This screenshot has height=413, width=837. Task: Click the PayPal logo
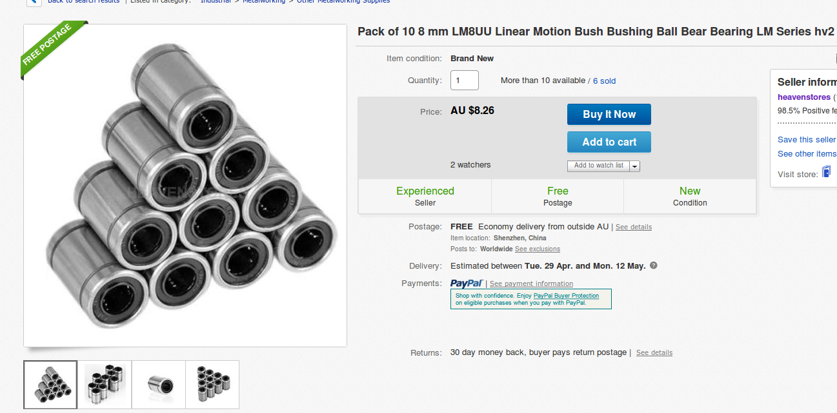pos(466,283)
